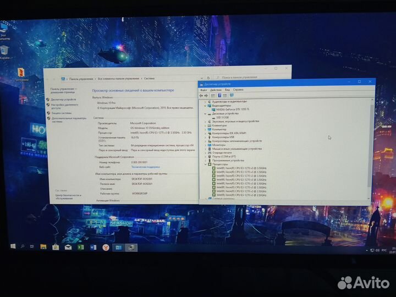Image resolution: width=396 pixels, height=297 pixels.
Task: Expand Звуковые, игровые и видеоустройства node
Action: [205, 122]
